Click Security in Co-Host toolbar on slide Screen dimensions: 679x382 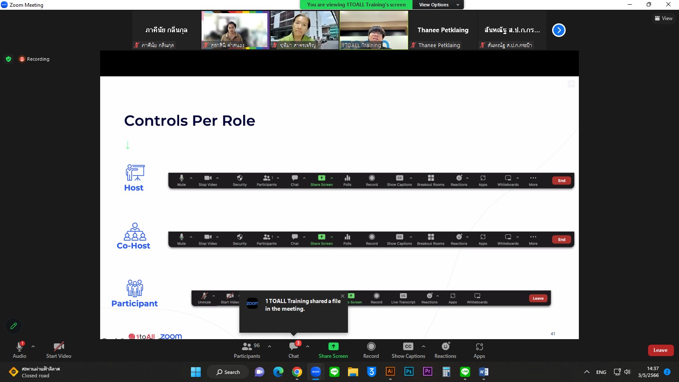[240, 239]
